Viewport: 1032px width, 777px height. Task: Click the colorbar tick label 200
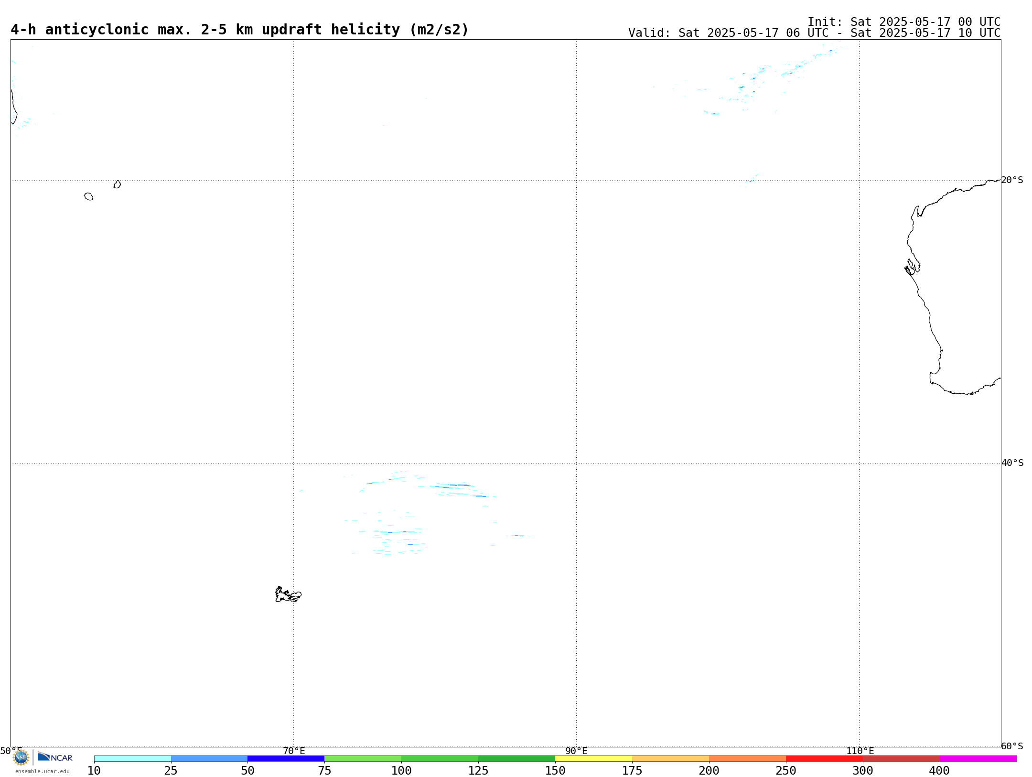[x=709, y=770]
